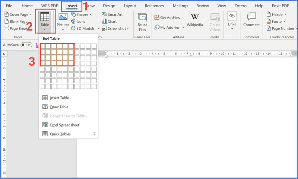The height and width of the screenshot is (179, 298).
Task: Switch to the Layout tab
Action: tap(130, 6)
